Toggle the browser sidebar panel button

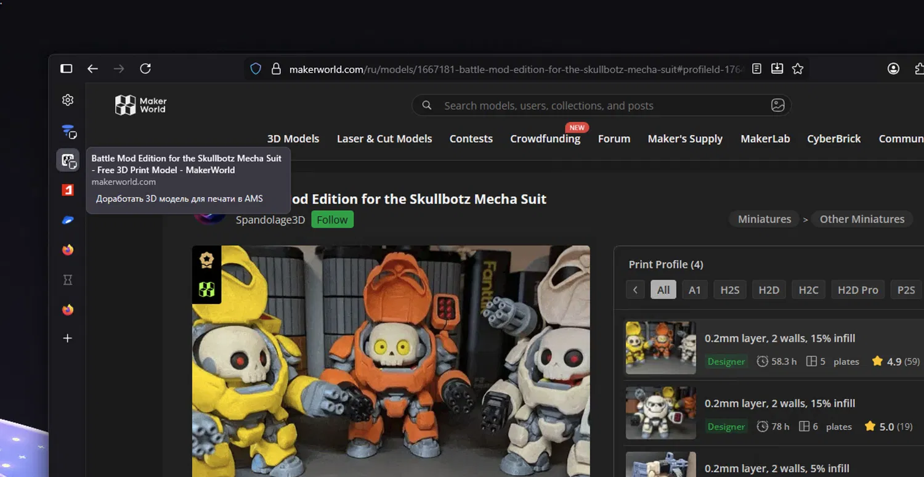(67, 69)
